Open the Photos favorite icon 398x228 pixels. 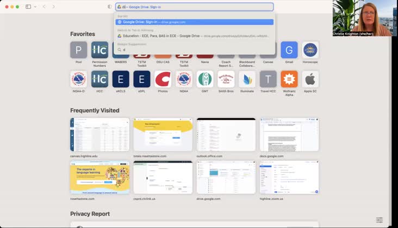click(x=163, y=79)
